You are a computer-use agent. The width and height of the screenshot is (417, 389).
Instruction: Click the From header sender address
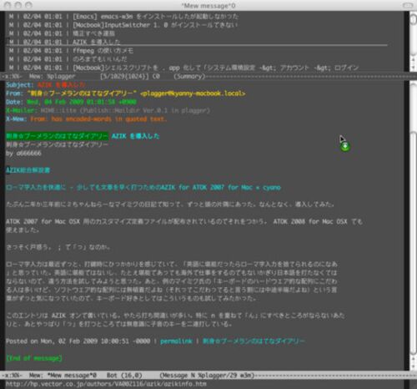click(193, 93)
